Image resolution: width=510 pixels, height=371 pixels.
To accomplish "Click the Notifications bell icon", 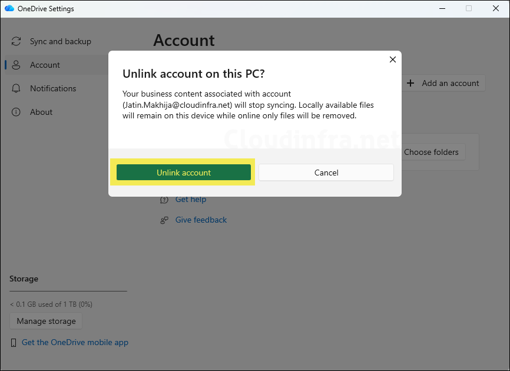I will (16, 88).
